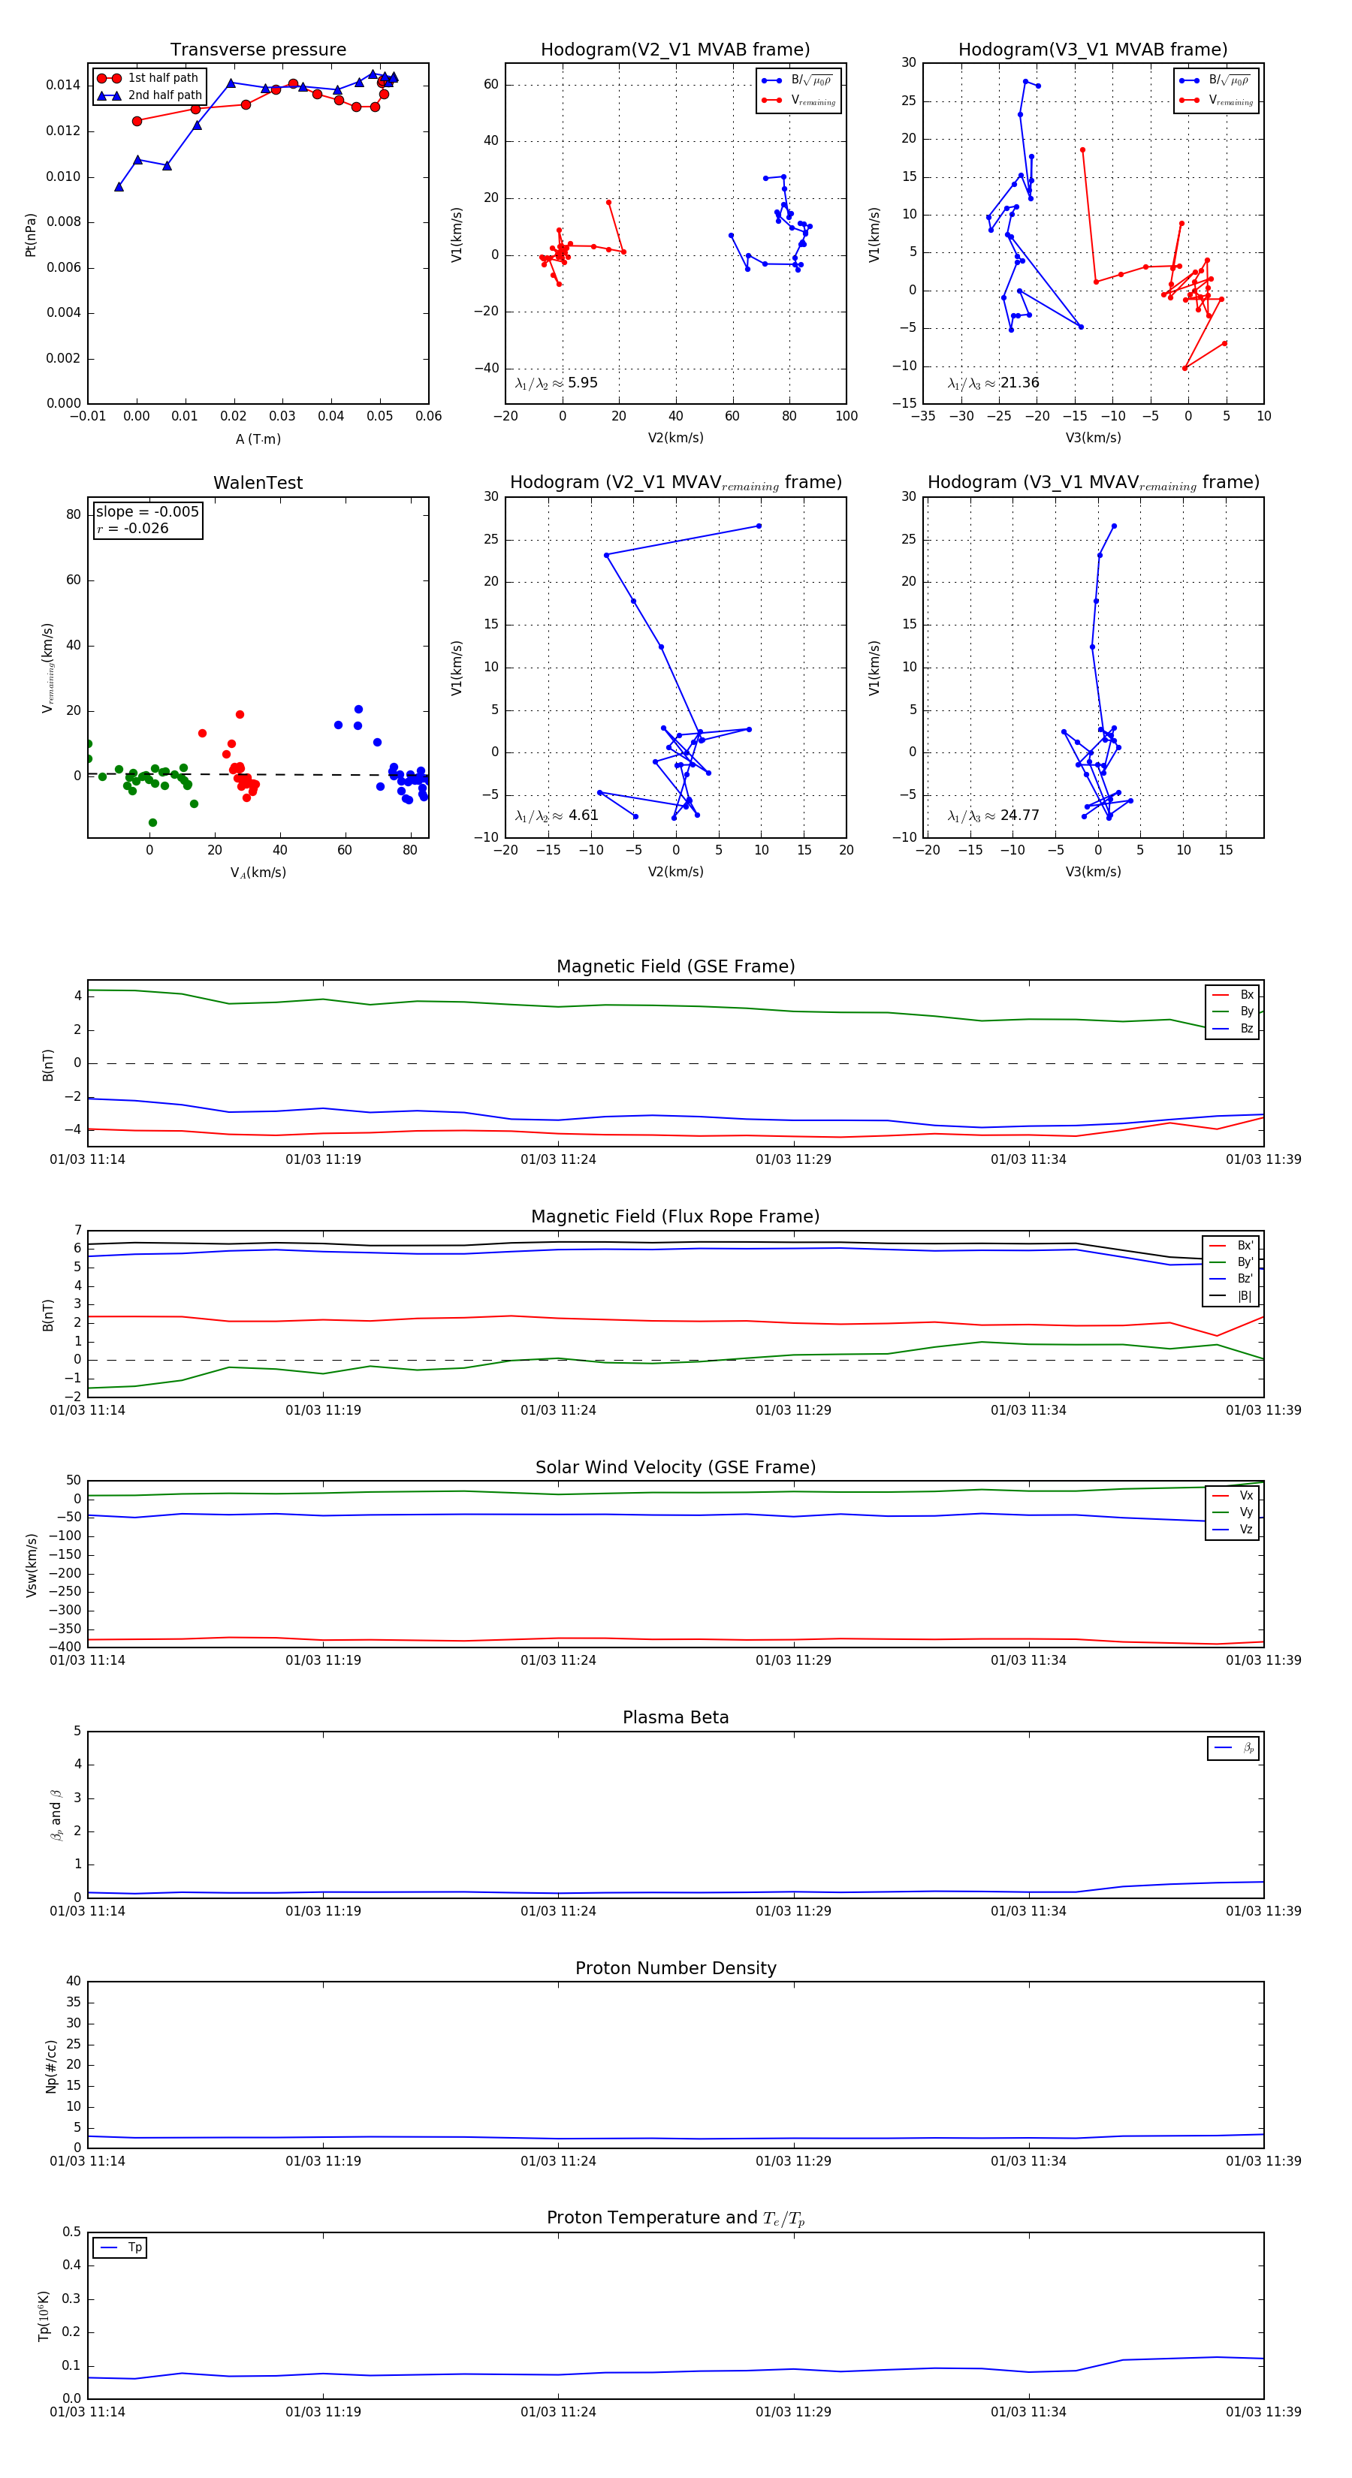This screenshot has width=1352, height=2478.
Task: Click the 'Proton Temperature and Te/Tp' title
Action: [675, 2217]
